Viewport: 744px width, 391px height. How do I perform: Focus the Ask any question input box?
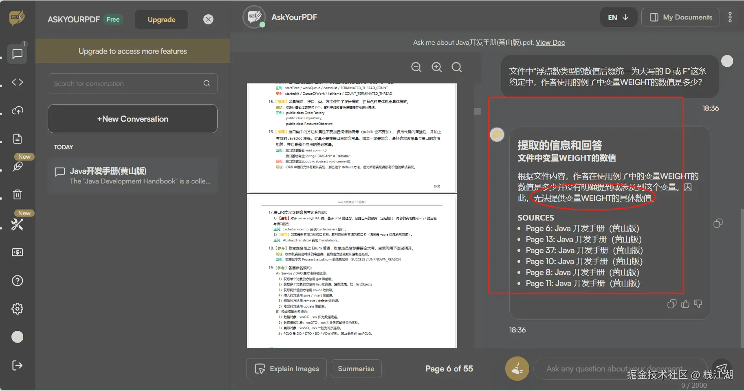[621, 369]
